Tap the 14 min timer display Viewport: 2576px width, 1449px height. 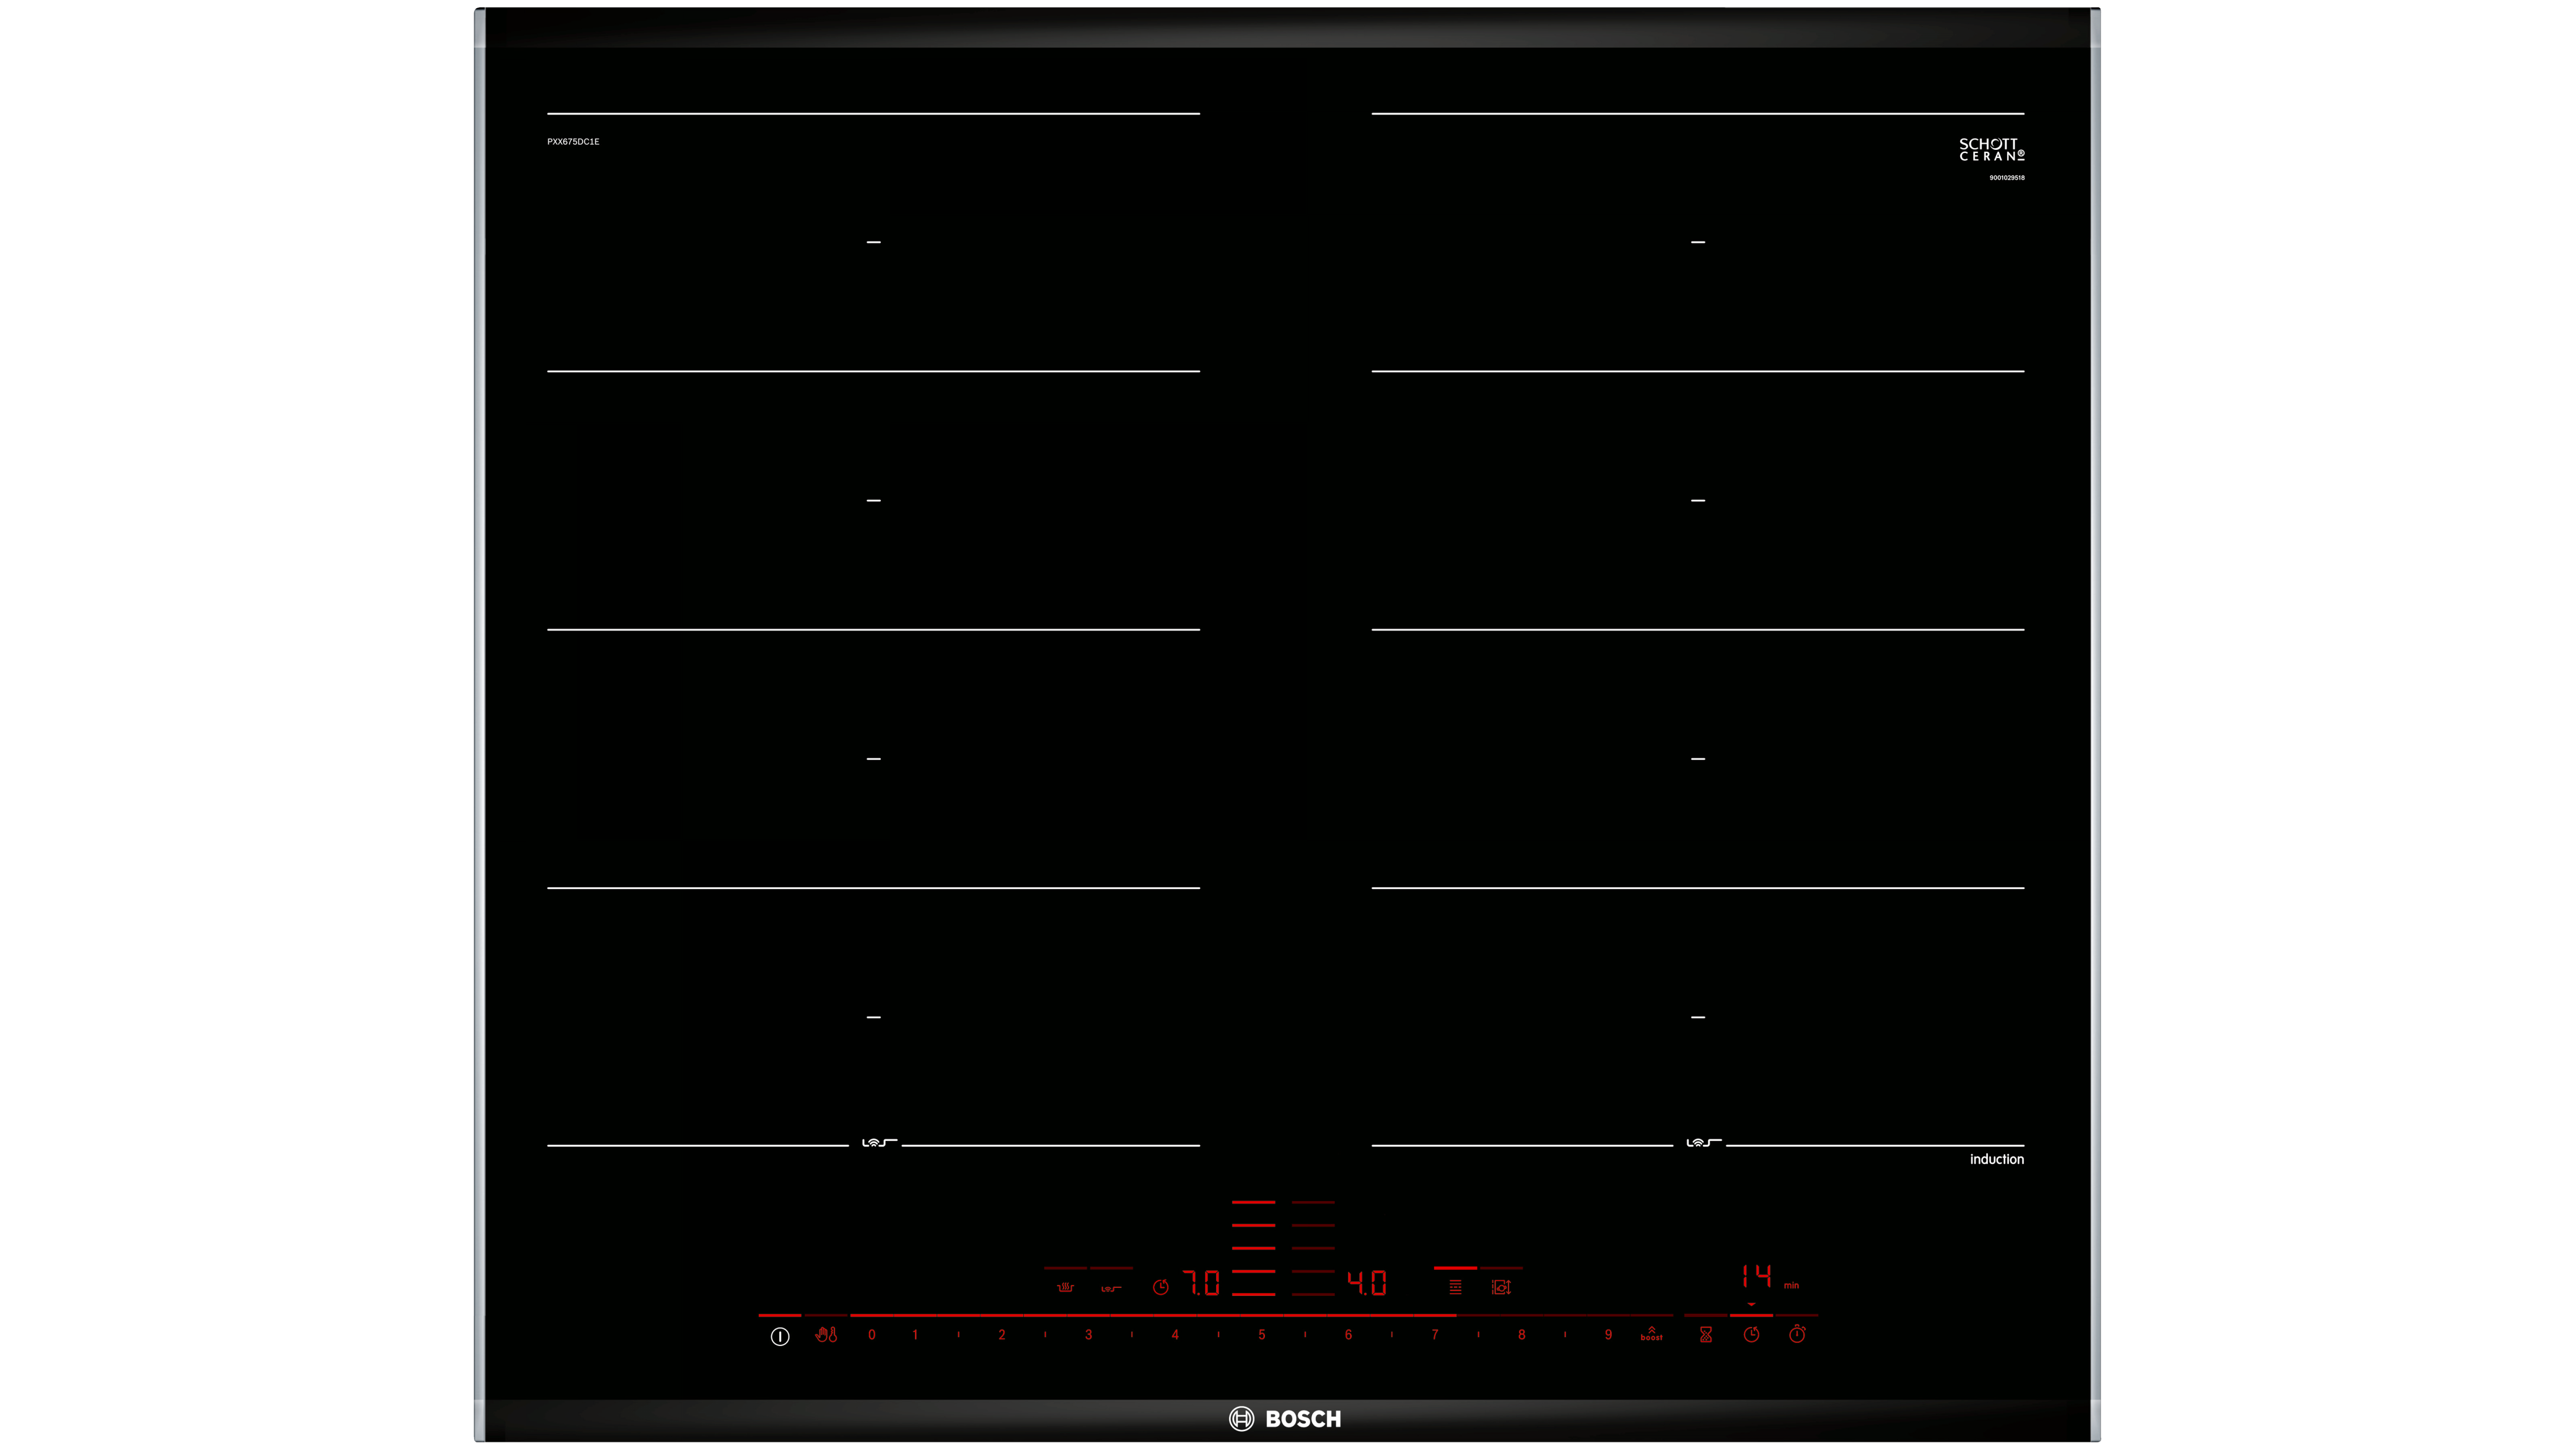pos(1756,1276)
